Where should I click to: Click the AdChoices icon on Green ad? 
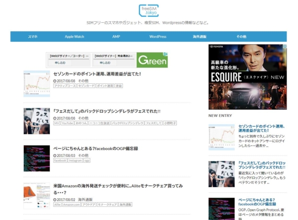165,55
